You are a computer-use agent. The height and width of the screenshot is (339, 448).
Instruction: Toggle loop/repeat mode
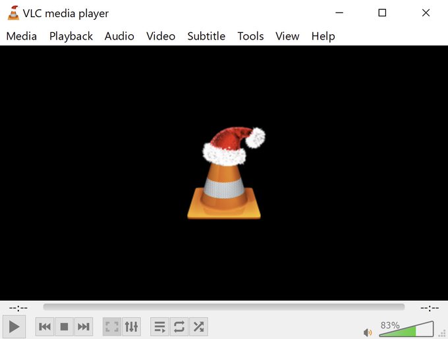(x=179, y=326)
